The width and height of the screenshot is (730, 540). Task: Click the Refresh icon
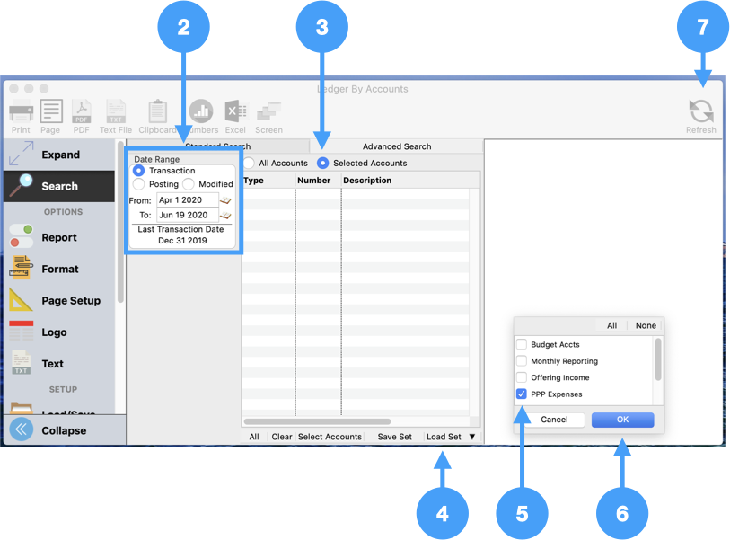click(x=700, y=112)
